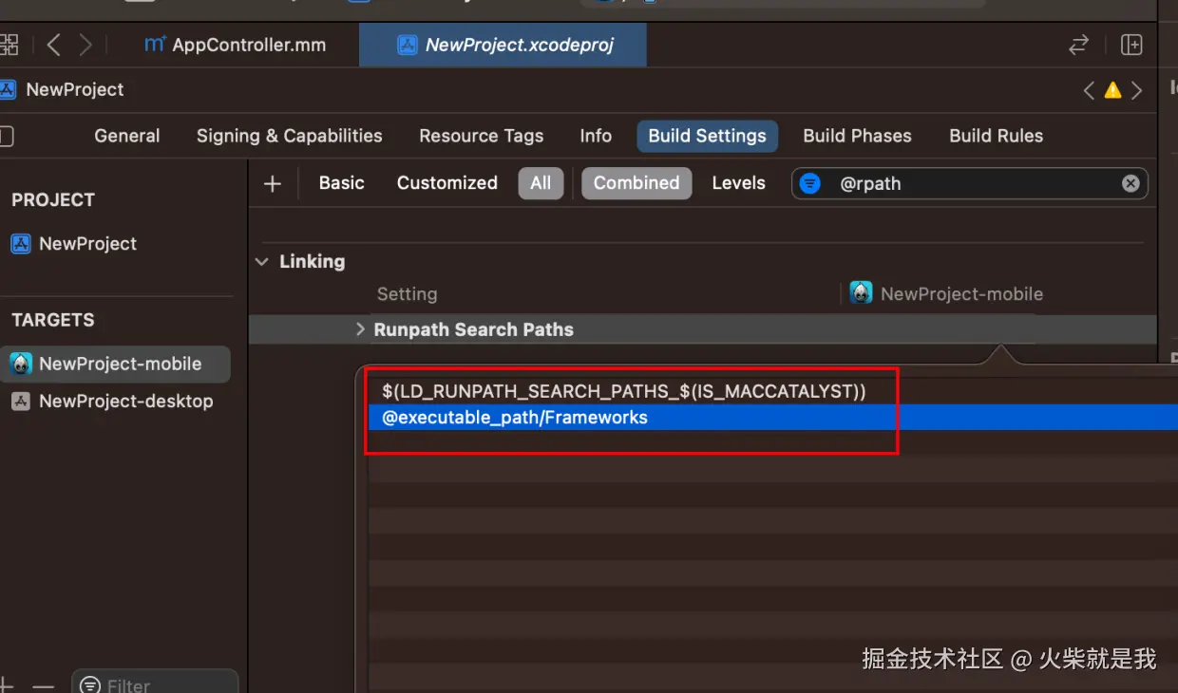Select the NewProject.xcodeproj tab
This screenshot has height=693, width=1178.
(x=503, y=45)
